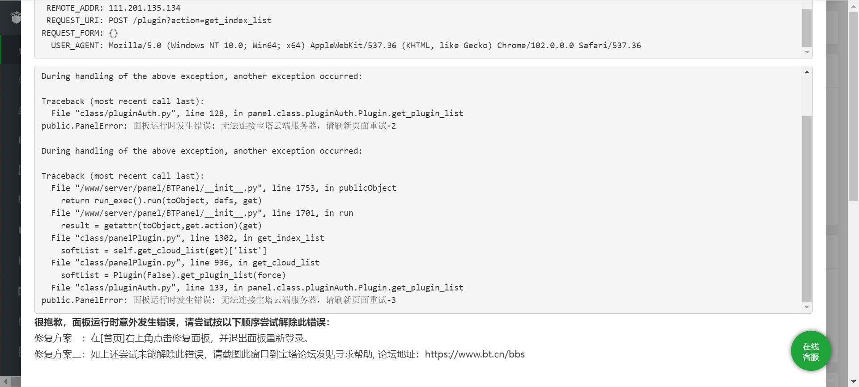Click the BT panel shield logo
The image size is (859, 387).
point(16,17)
